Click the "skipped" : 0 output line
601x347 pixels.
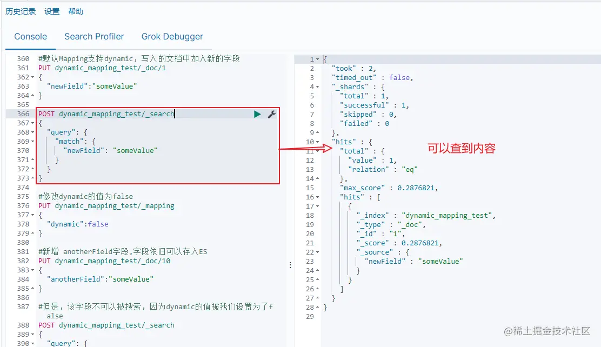[369, 115]
